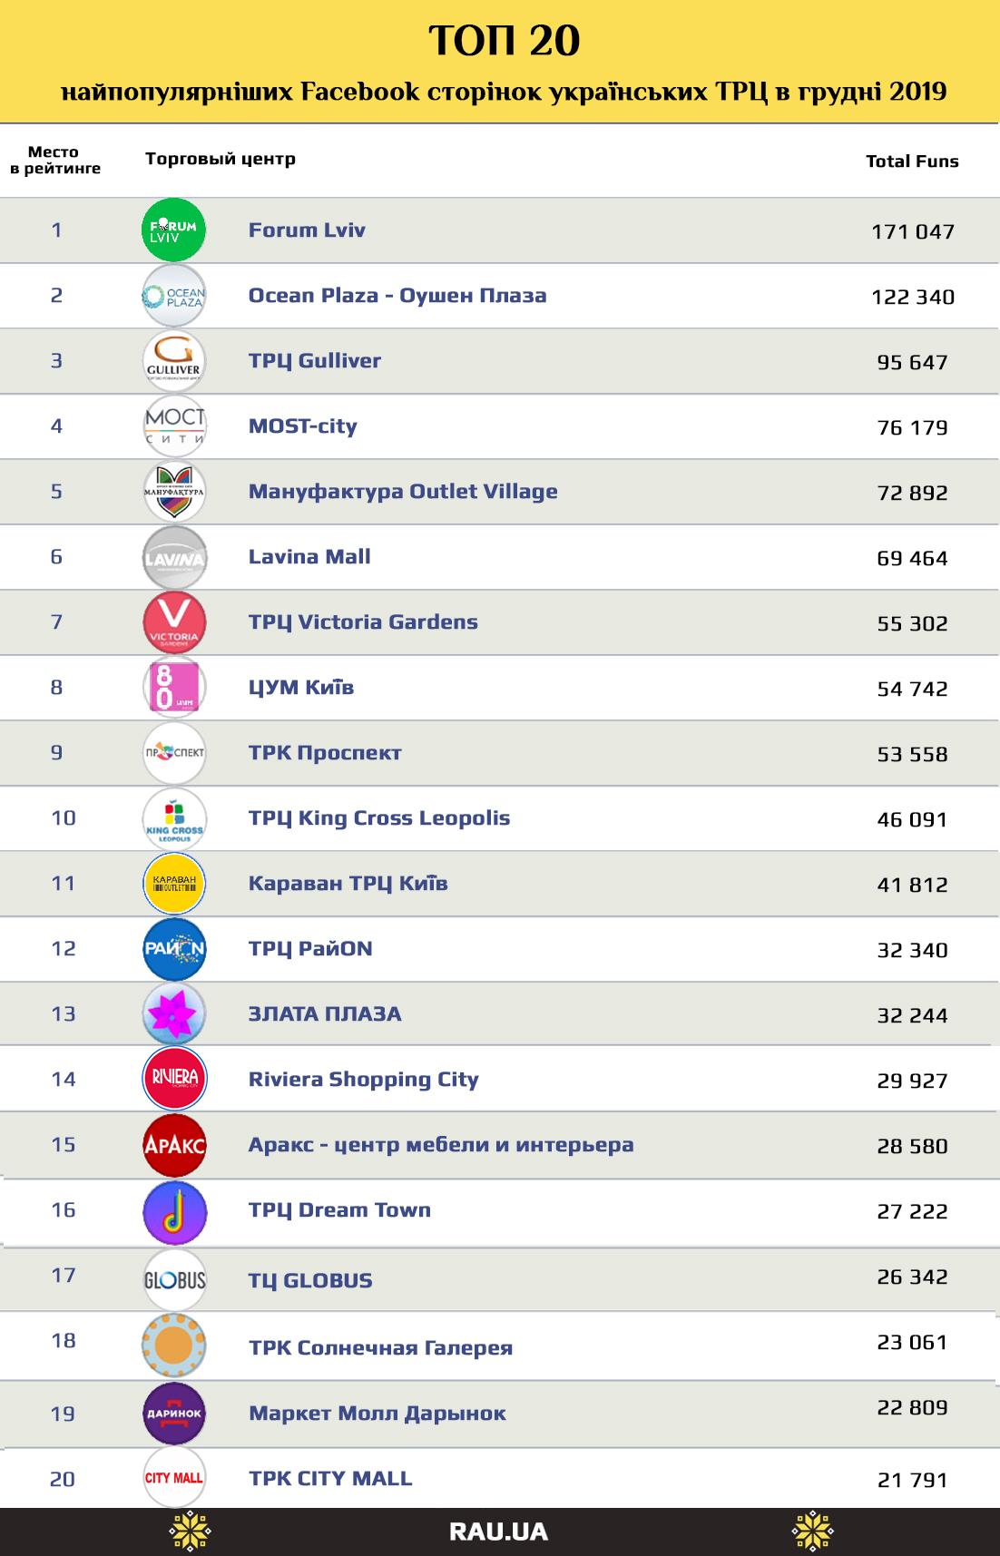Click the ТРК Проспект name
This screenshot has height=1556, width=1000.
coord(325,752)
